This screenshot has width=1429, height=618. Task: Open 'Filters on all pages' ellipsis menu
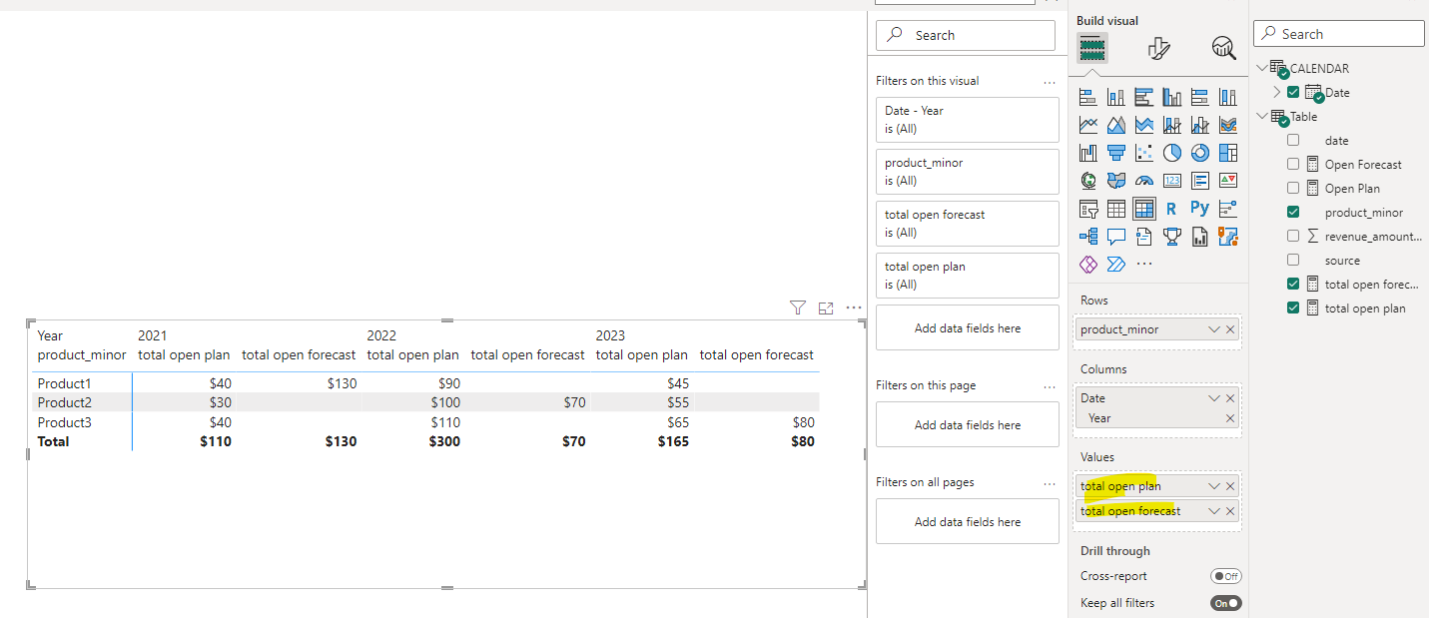[x=1049, y=483]
